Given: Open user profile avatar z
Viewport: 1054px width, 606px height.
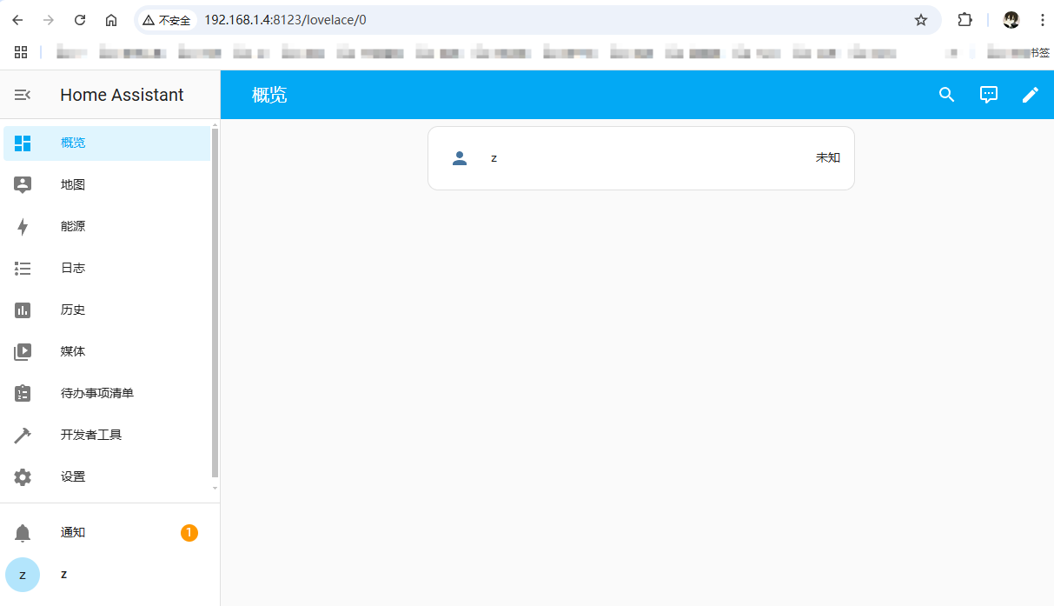Looking at the screenshot, I should (x=23, y=575).
